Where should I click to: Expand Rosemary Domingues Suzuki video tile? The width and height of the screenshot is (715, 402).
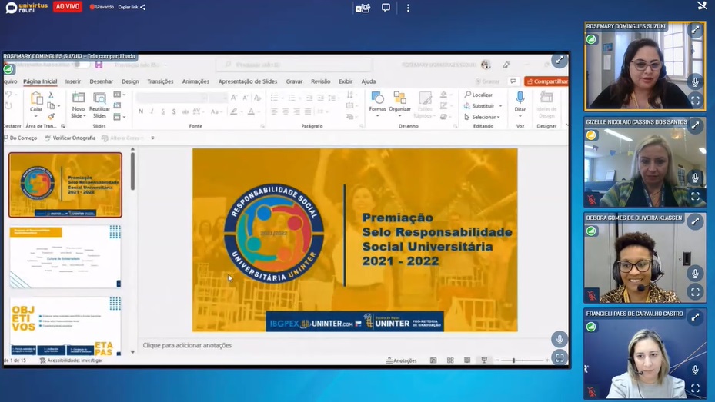[696, 29]
